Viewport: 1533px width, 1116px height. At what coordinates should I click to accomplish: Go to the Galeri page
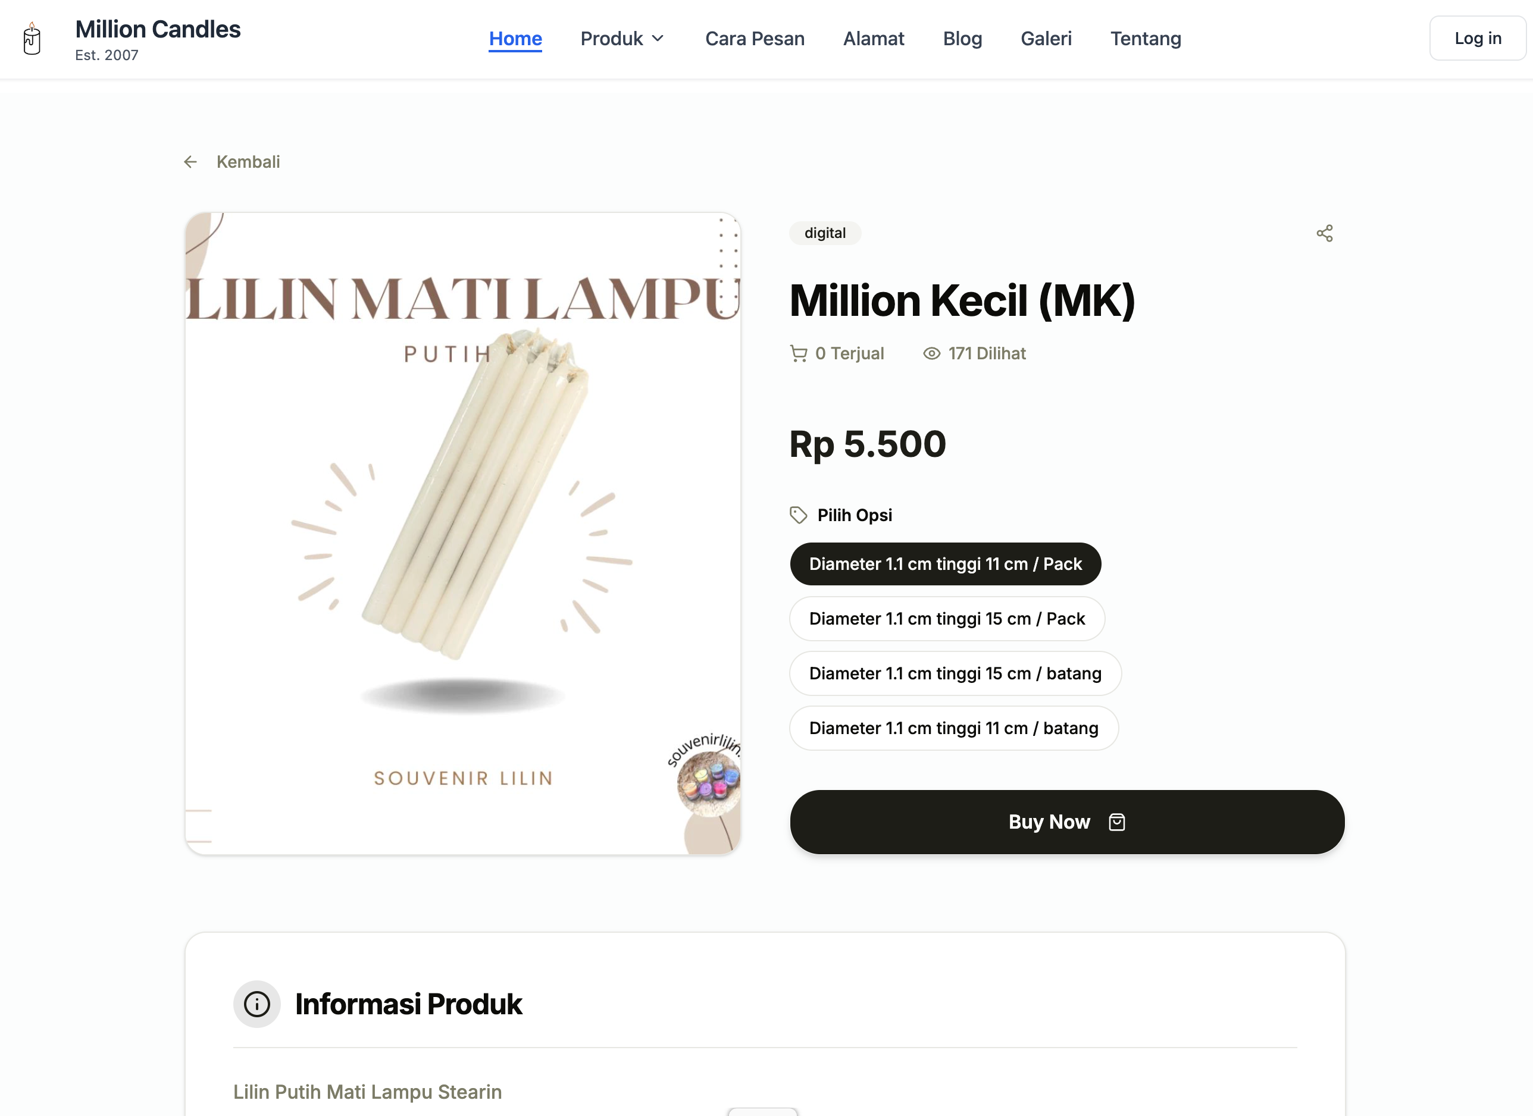point(1046,39)
